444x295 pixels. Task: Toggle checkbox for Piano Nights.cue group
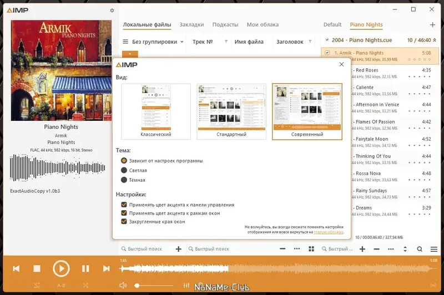click(327, 40)
